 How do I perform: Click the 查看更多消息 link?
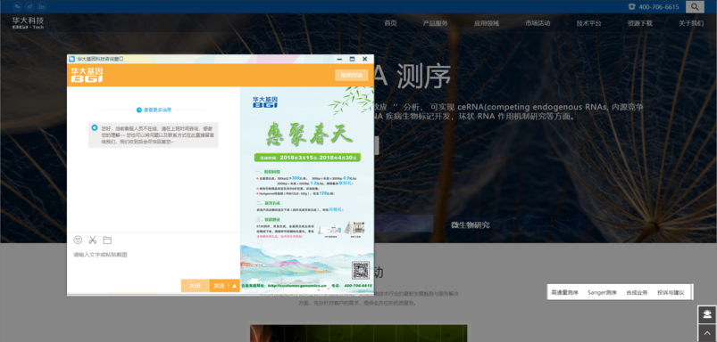[157, 110]
